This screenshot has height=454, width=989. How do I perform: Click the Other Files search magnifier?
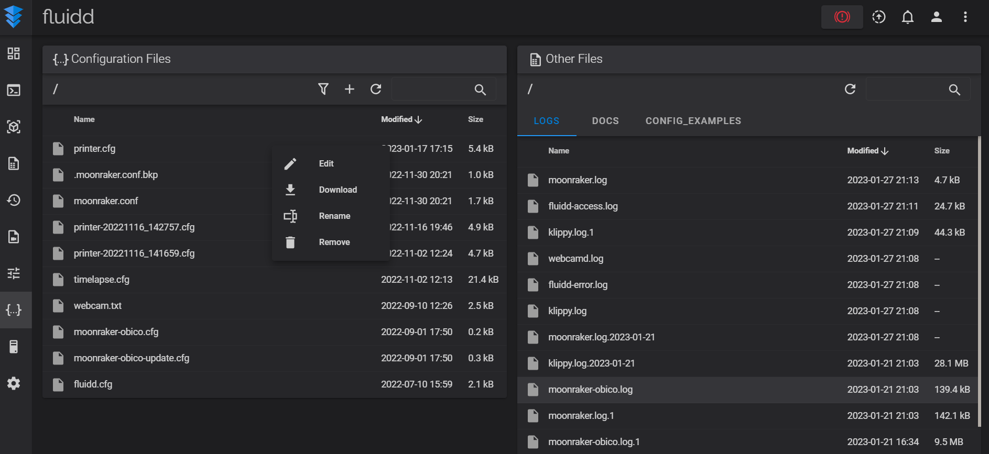(954, 90)
